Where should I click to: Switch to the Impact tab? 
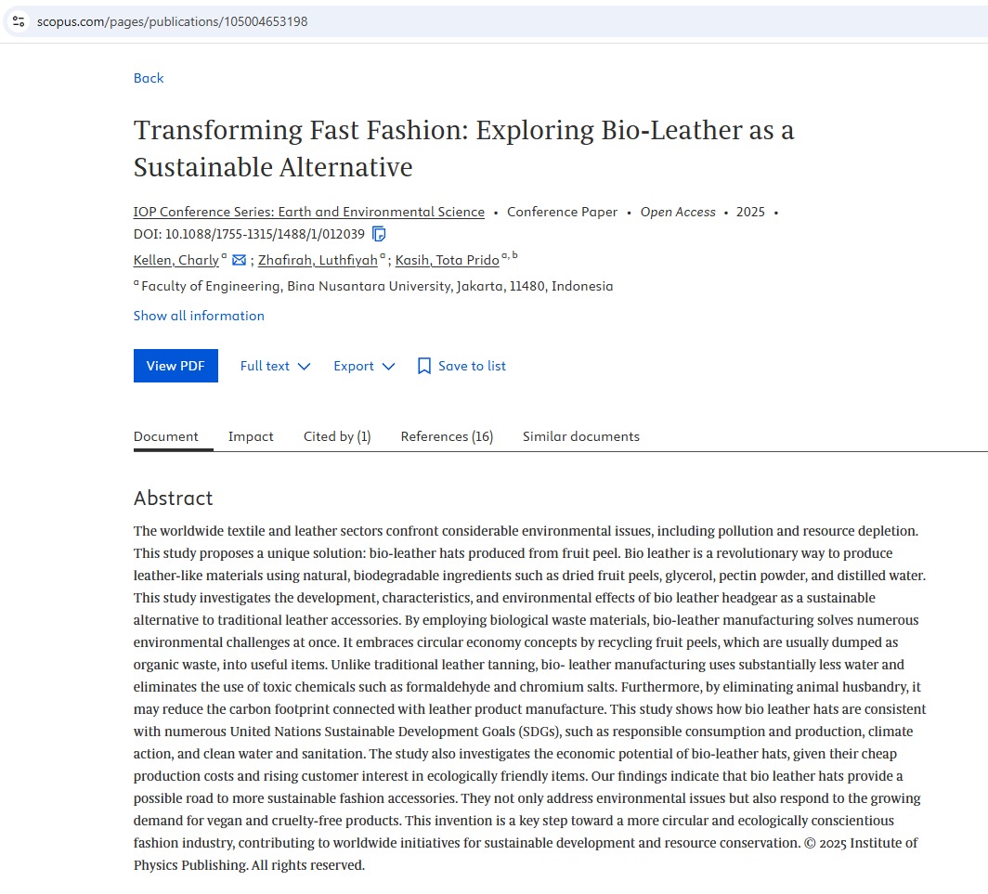[251, 436]
